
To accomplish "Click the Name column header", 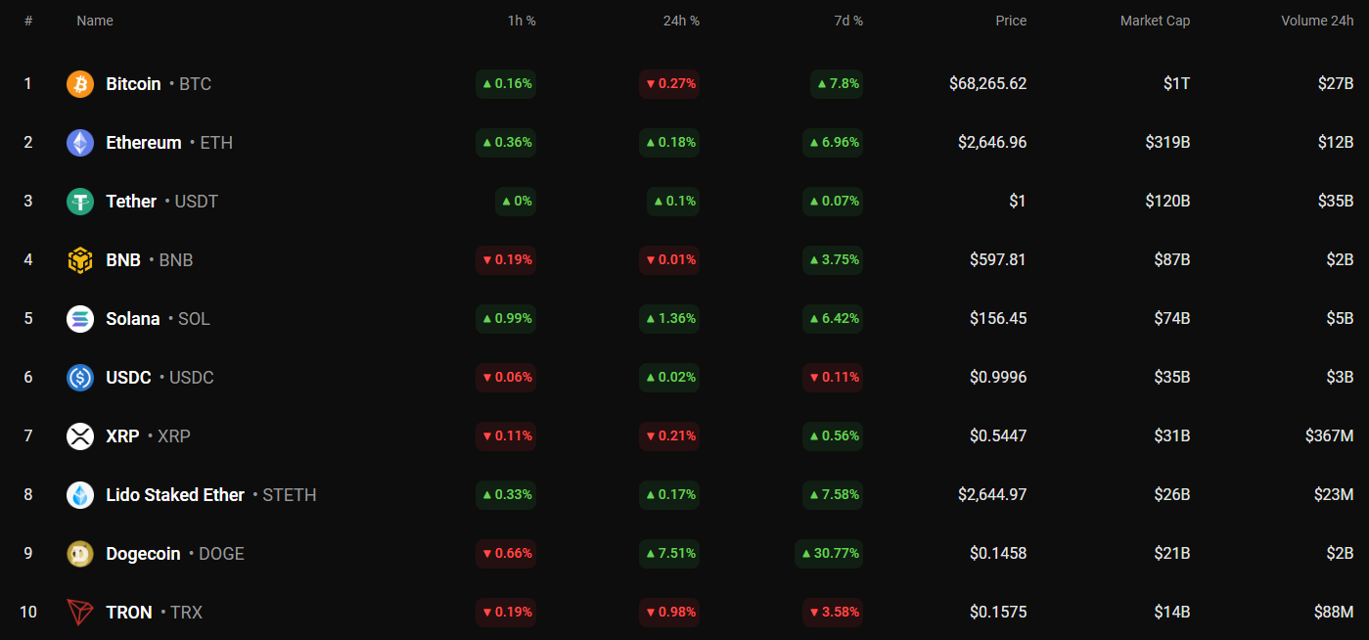I will pyautogui.click(x=95, y=21).
